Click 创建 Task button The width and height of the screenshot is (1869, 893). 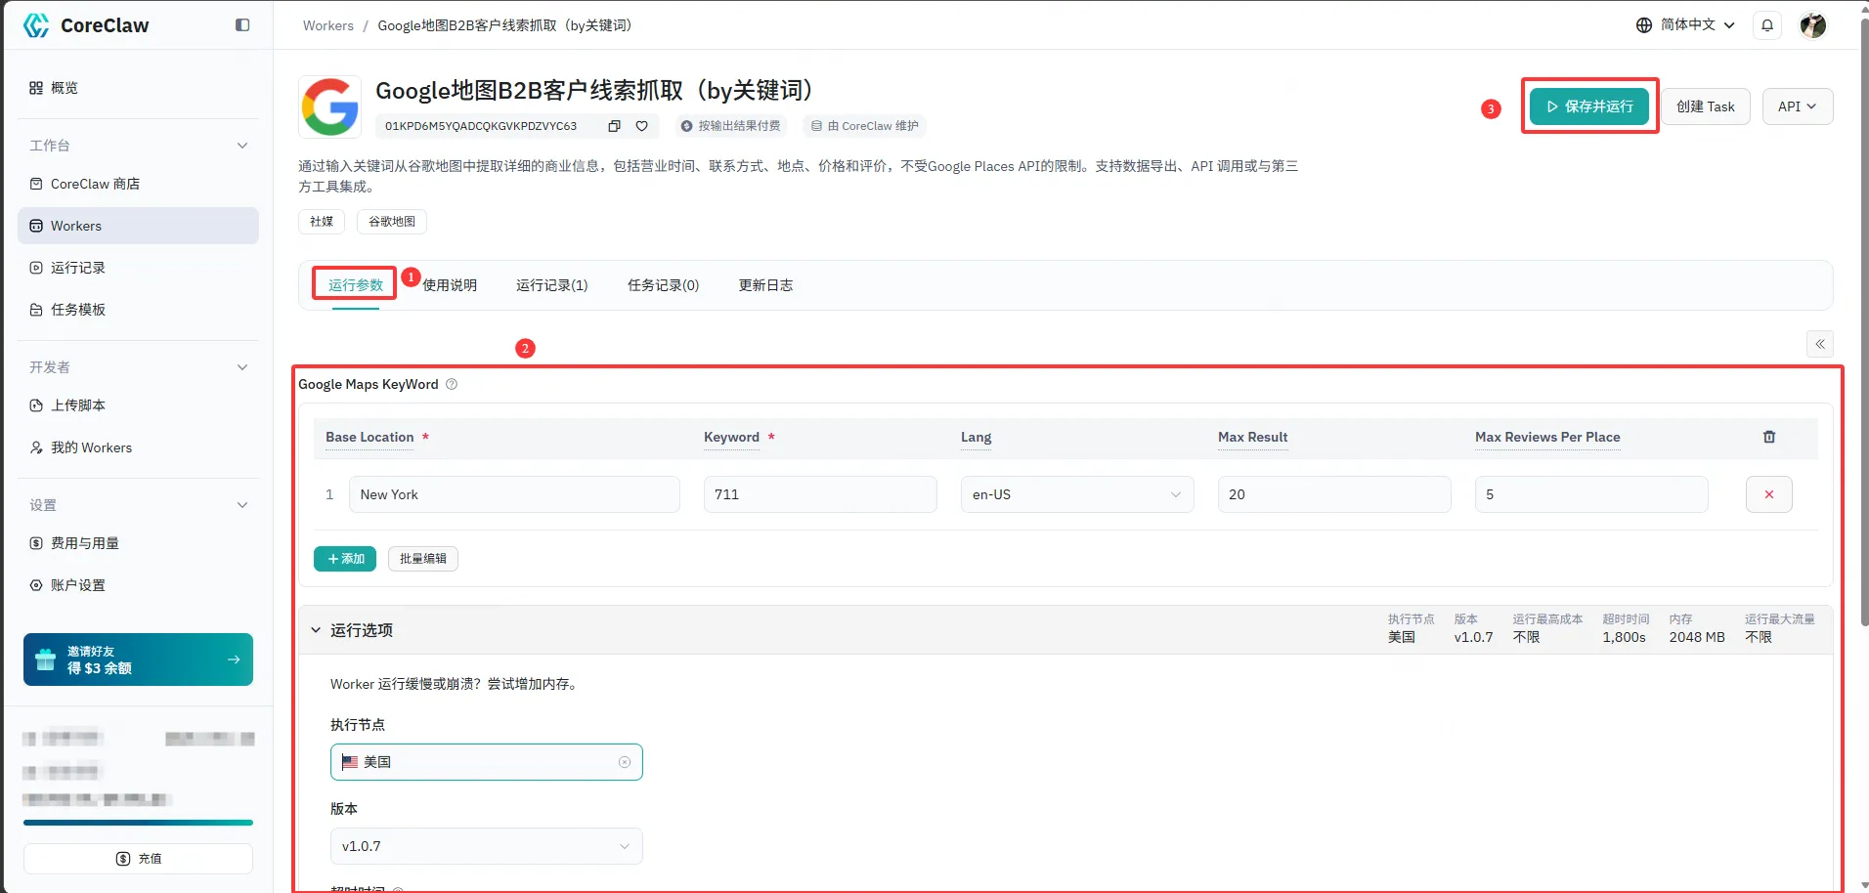coord(1706,106)
